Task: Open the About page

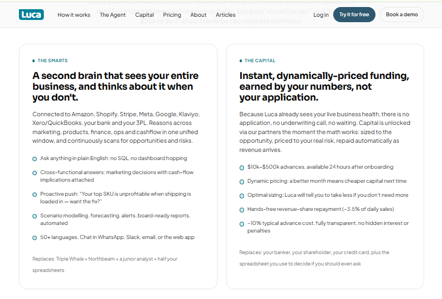Action: [198, 15]
